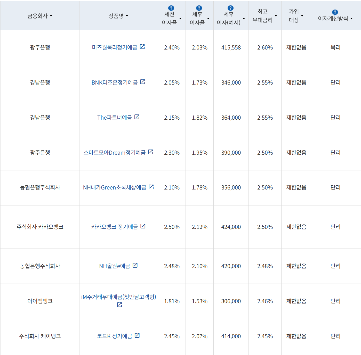Open the 카카오뱅크 정기예금 product link
This screenshot has height=355, width=361.
[x=115, y=227]
